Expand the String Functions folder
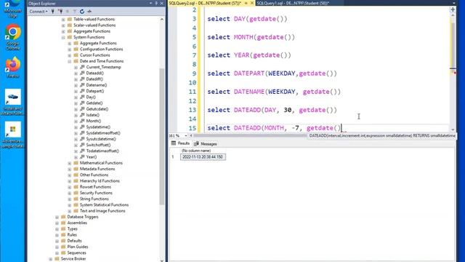 pyautogui.click(x=70, y=199)
